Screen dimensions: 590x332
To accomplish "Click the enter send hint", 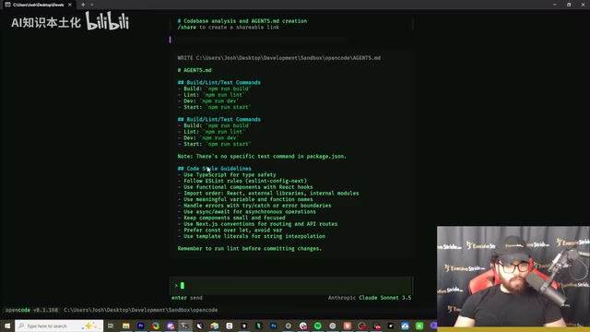I will tap(186, 298).
